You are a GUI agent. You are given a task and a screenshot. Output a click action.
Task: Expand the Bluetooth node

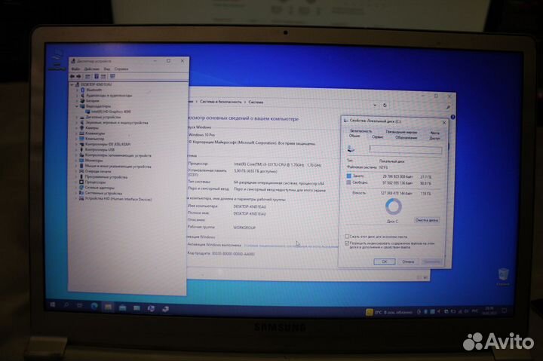point(77,90)
